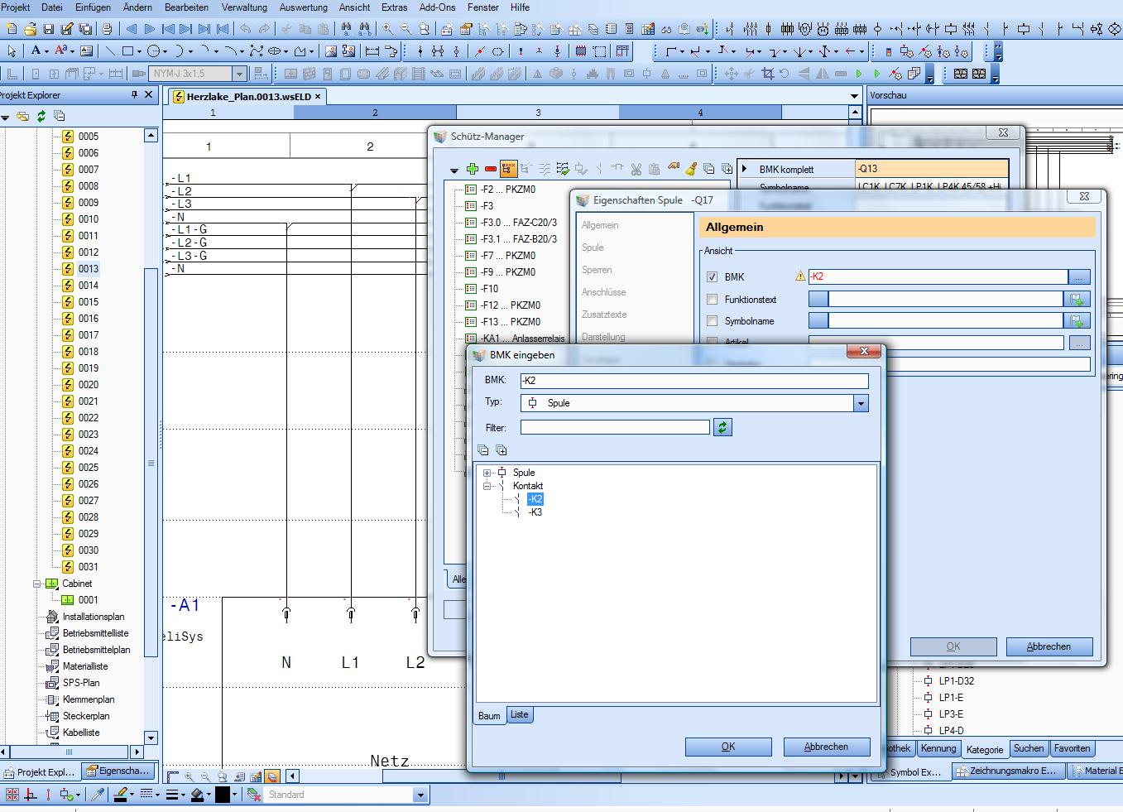Collapse the Kontakt tree node

pos(487,486)
